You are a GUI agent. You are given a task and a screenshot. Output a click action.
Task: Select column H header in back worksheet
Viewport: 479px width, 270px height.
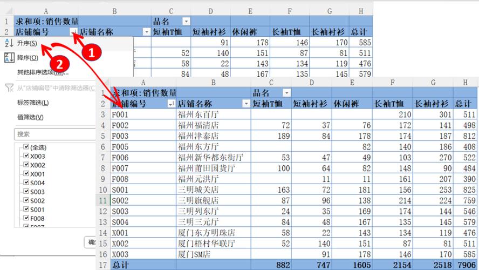coord(361,11)
